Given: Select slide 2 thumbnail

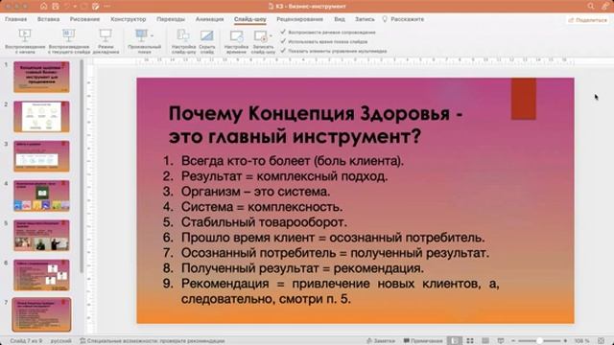Looking at the screenshot, I should click(x=41, y=117).
